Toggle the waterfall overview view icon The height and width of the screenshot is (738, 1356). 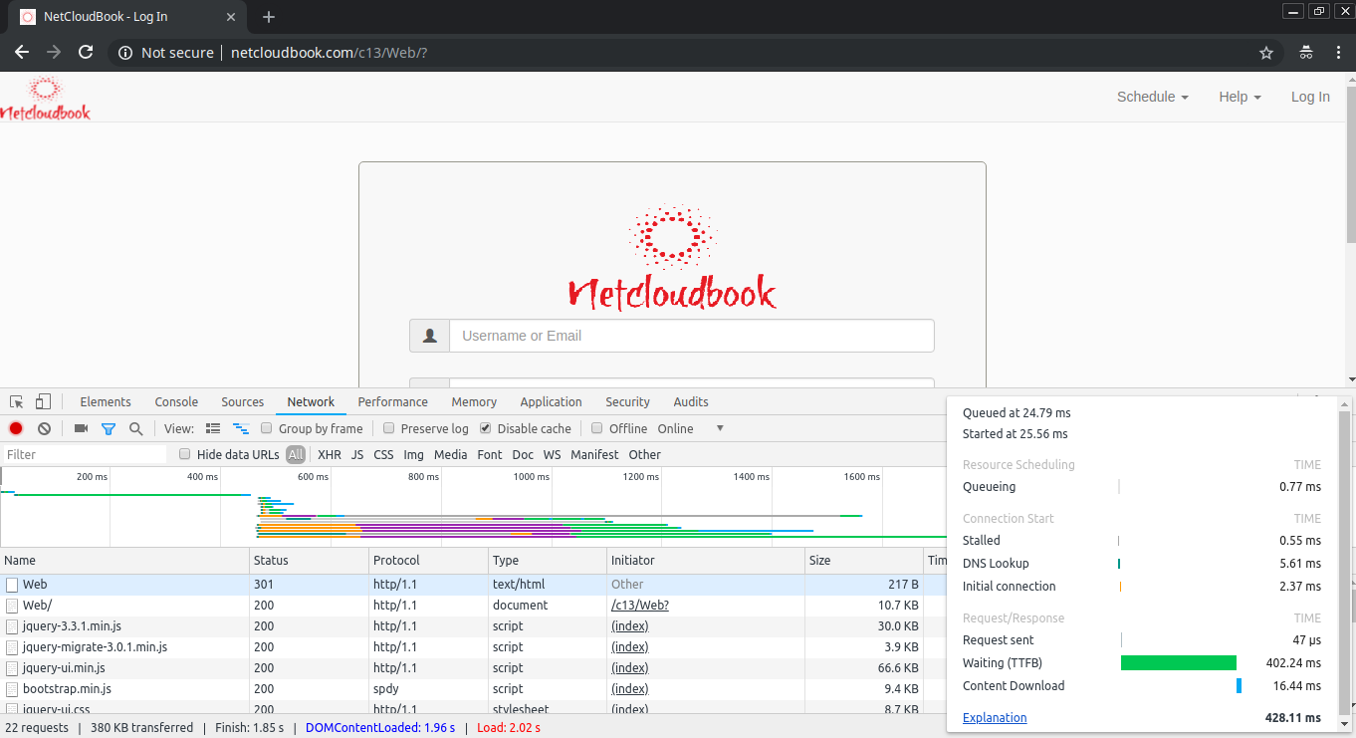coord(241,428)
